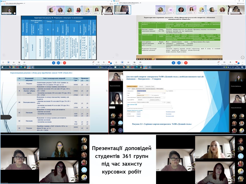
Task: Open chat in the right Skype window
Action: [x=218, y=62]
